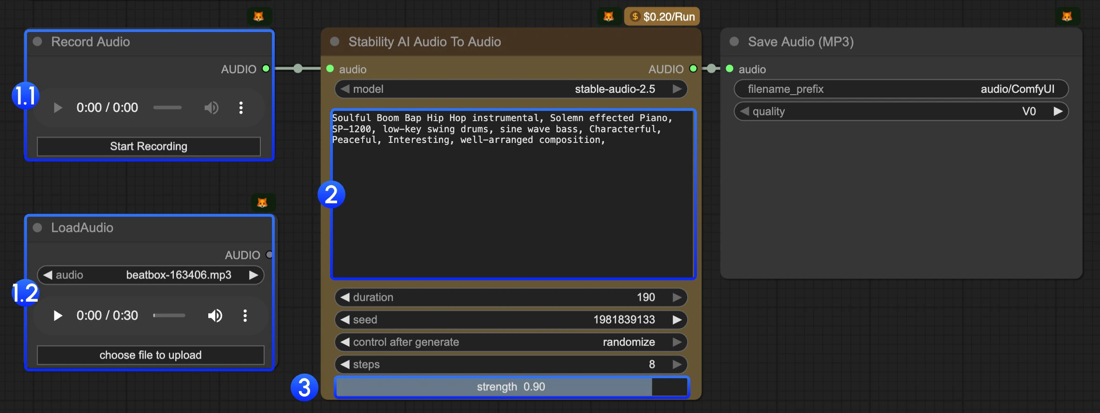Click the fox badge beside the price badge
The width and height of the screenshot is (1100, 413).
(608, 17)
